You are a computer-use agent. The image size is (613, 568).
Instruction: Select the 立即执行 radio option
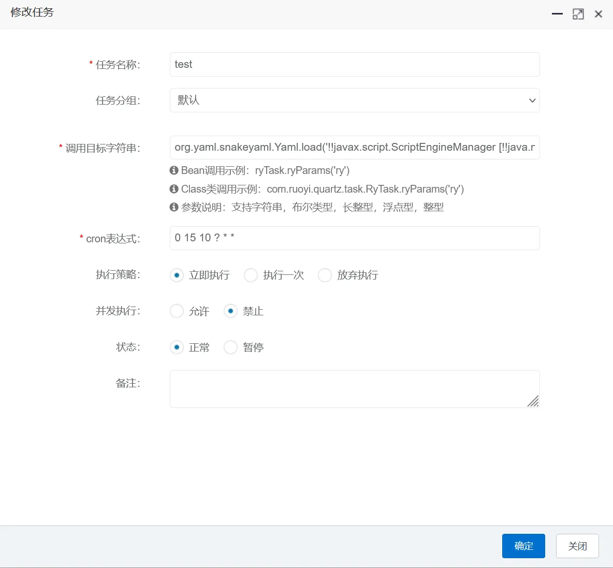pos(177,275)
